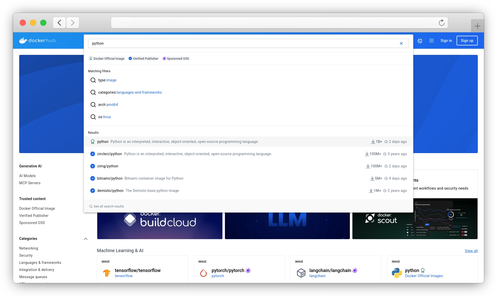Click the Sign up button

click(x=467, y=40)
